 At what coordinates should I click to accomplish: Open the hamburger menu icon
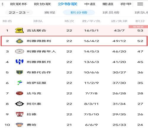pos(140,4)
